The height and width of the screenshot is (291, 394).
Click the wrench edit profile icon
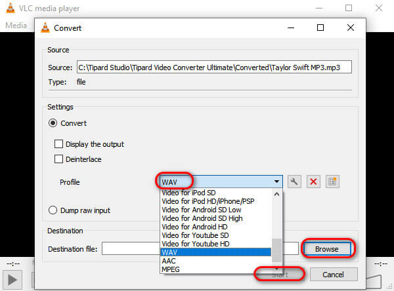pos(295,182)
